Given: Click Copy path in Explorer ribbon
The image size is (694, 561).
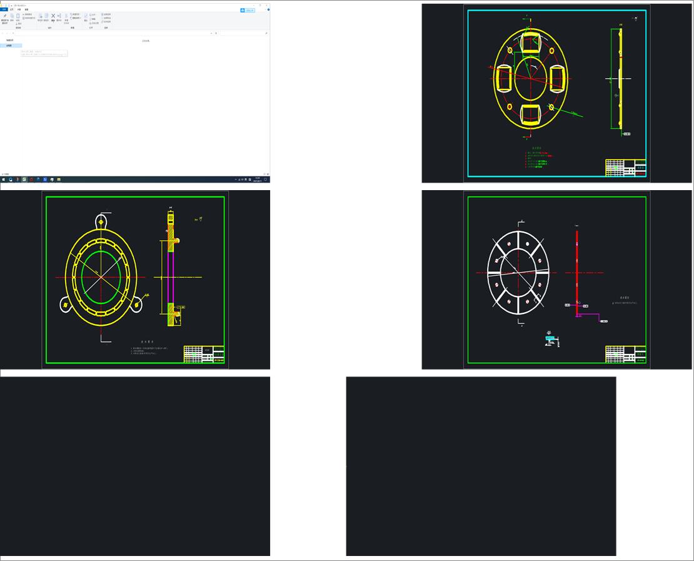Looking at the screenshot, I should (x=28, y=14).
